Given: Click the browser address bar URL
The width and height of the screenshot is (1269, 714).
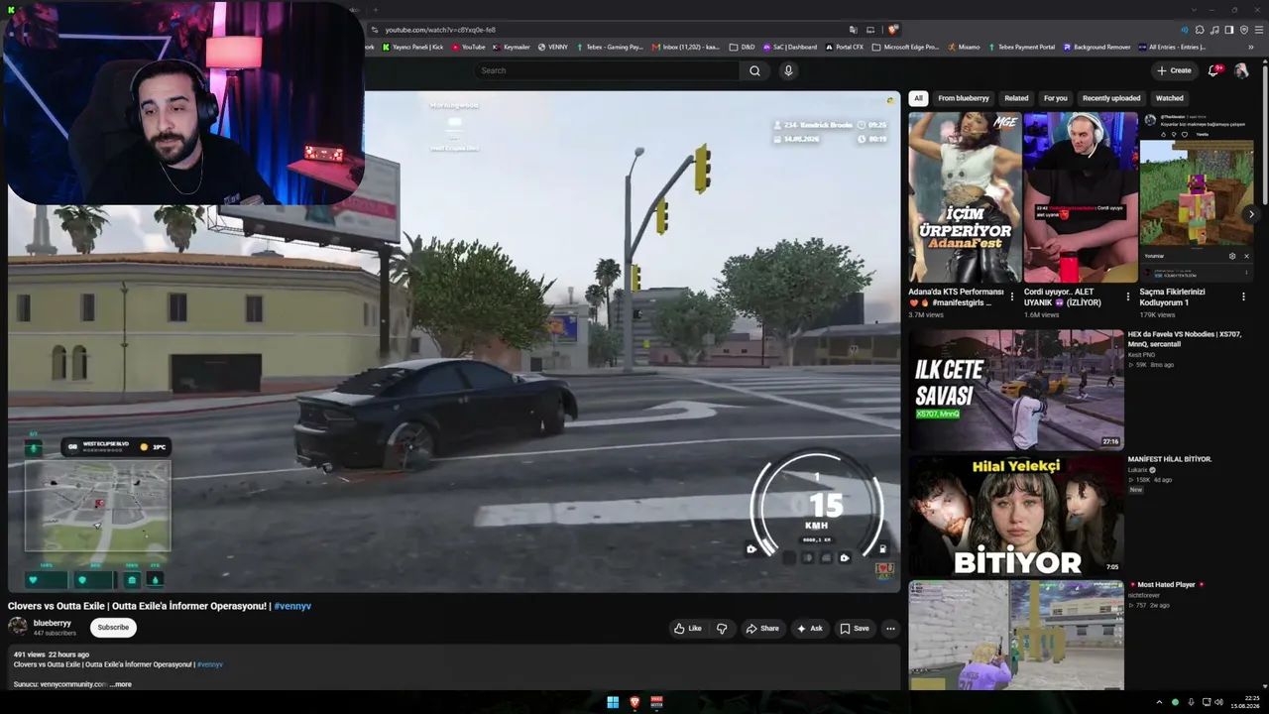Looking at the screenshot, I should [440, 30].
